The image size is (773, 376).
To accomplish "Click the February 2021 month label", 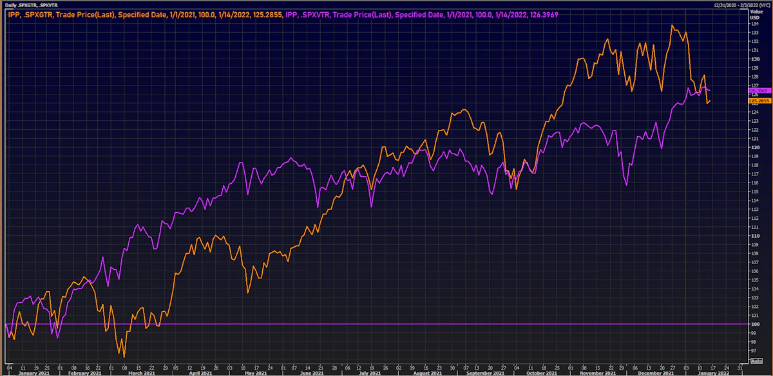I will point(86,373).
